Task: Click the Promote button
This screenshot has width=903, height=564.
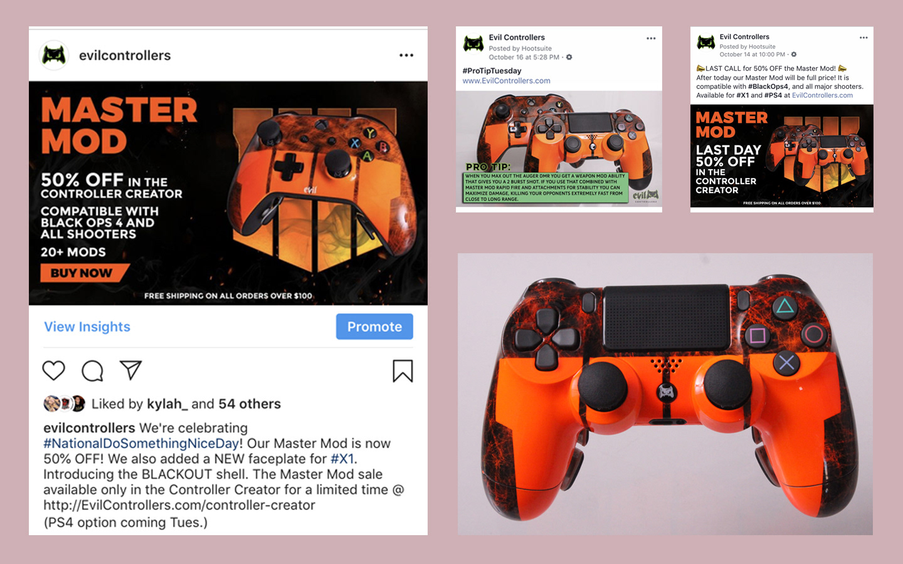Action: click(x=374, y=326)
